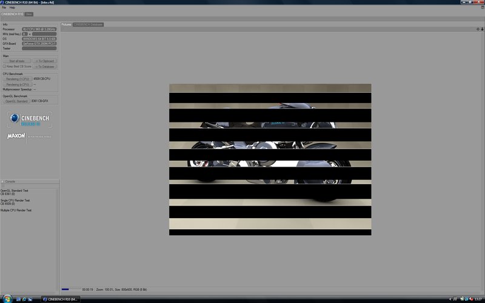Select the Pictures tab
485x303 pixels.
pos(66,24)
